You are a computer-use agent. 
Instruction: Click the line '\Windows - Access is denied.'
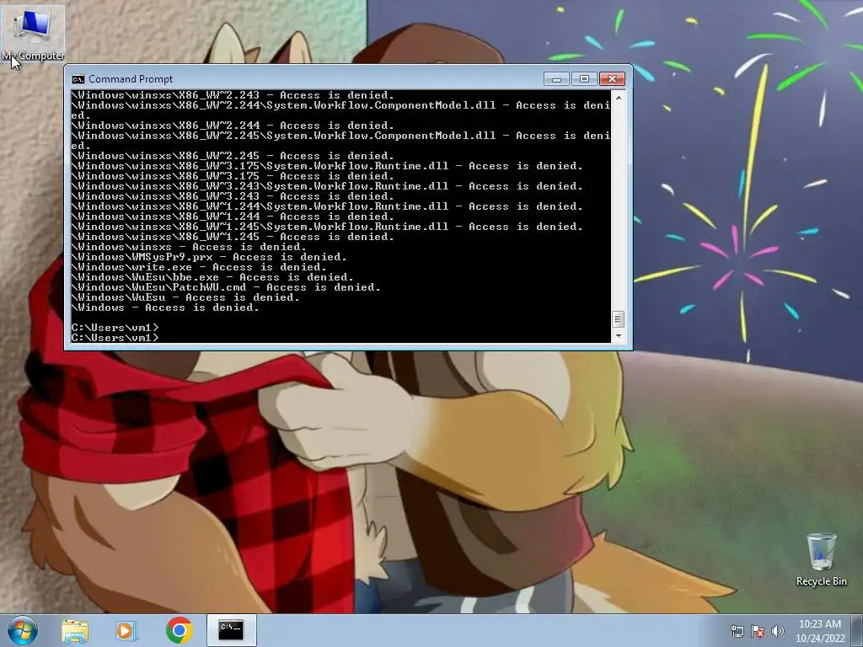(x=165, y=307)
